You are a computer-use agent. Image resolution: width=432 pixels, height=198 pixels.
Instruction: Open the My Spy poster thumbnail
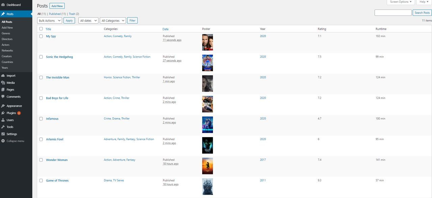pos(208,42)
